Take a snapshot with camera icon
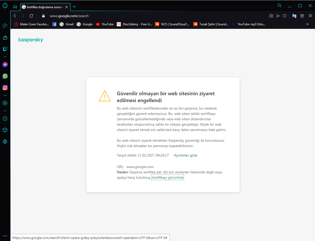This screenshot has width=315, height=241. [x=271, y=16]
